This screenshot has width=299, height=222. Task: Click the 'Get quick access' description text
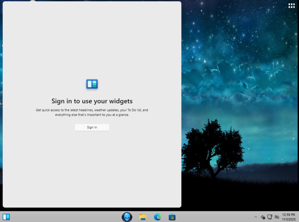click(92, 112)
